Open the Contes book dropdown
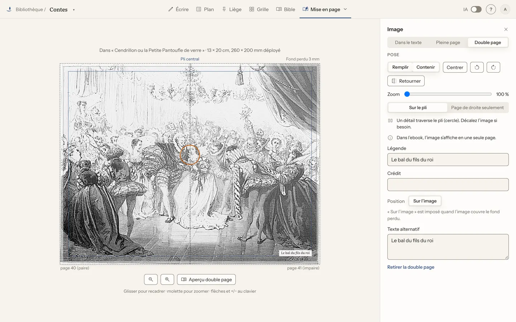Viewport: 516px width, 322px height. [x=74, y=10]
